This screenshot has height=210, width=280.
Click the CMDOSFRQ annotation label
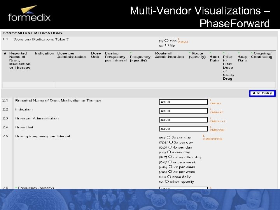(212, 139)
